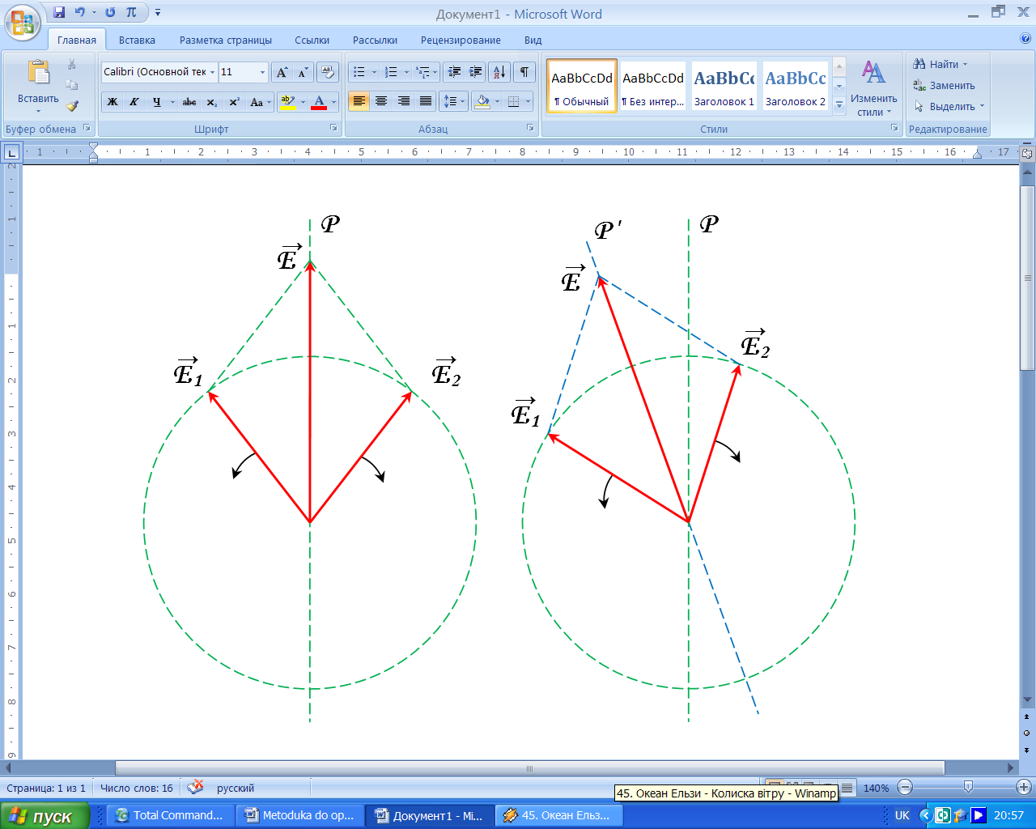Decrease paragraph indent
The height and width of the screenshot is (829, 1036).
click(x=454, y=72)
